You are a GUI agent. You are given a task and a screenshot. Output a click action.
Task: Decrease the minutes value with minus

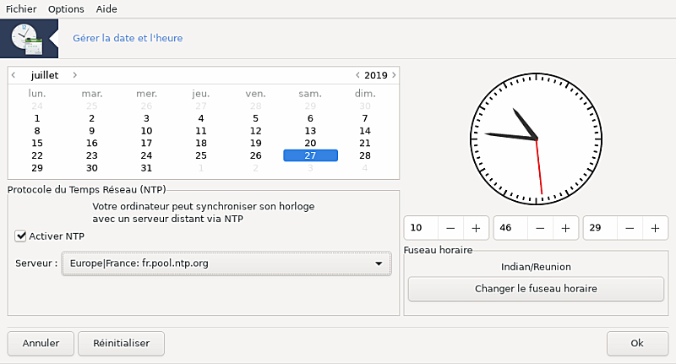point(540,228)
